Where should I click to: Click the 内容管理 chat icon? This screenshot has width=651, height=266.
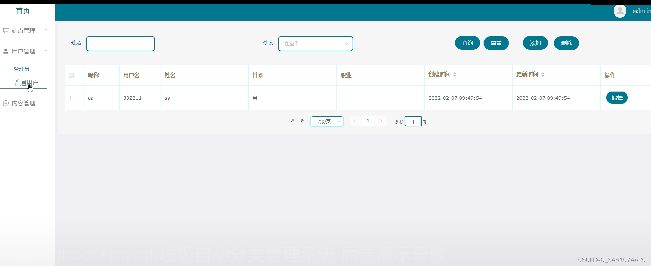click(x=6, y=103)
